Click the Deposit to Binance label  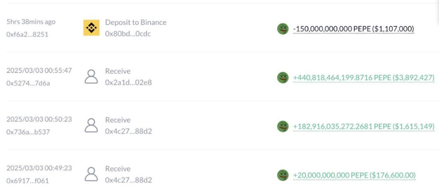click(136, 22)
